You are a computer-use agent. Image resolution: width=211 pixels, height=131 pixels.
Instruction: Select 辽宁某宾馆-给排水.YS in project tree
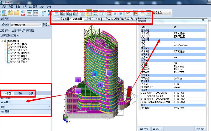pos(20,53)
